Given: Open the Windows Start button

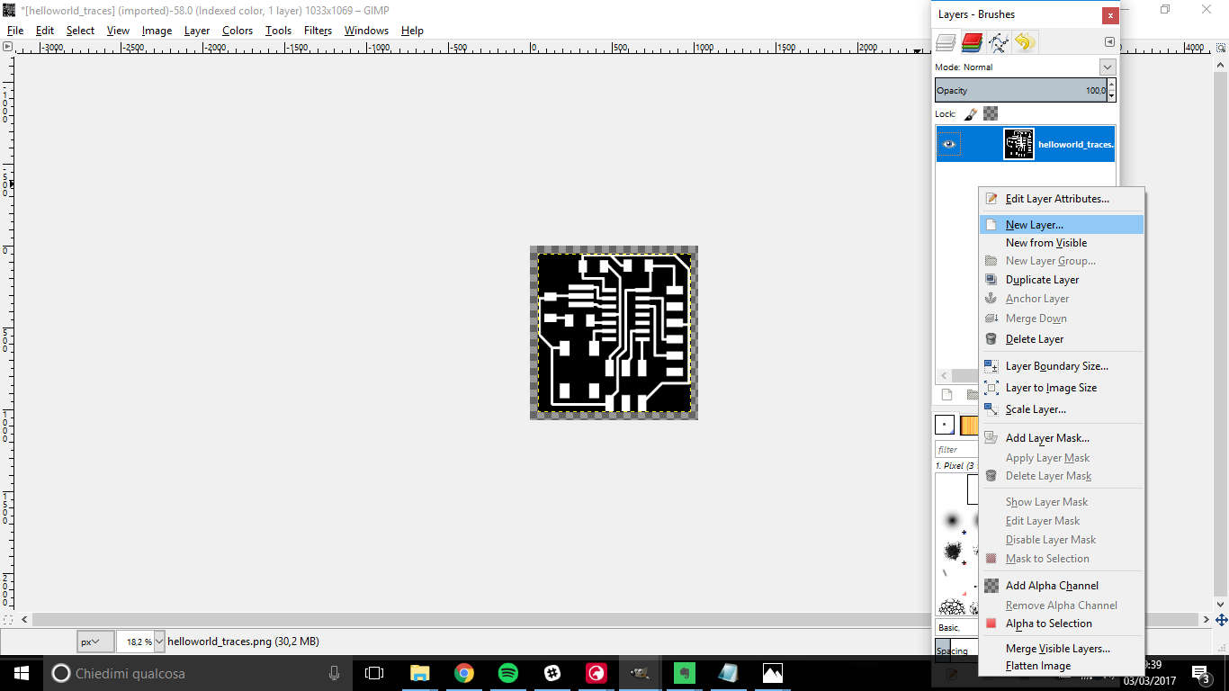Looking at the screenshot, I should coord(21,673).
